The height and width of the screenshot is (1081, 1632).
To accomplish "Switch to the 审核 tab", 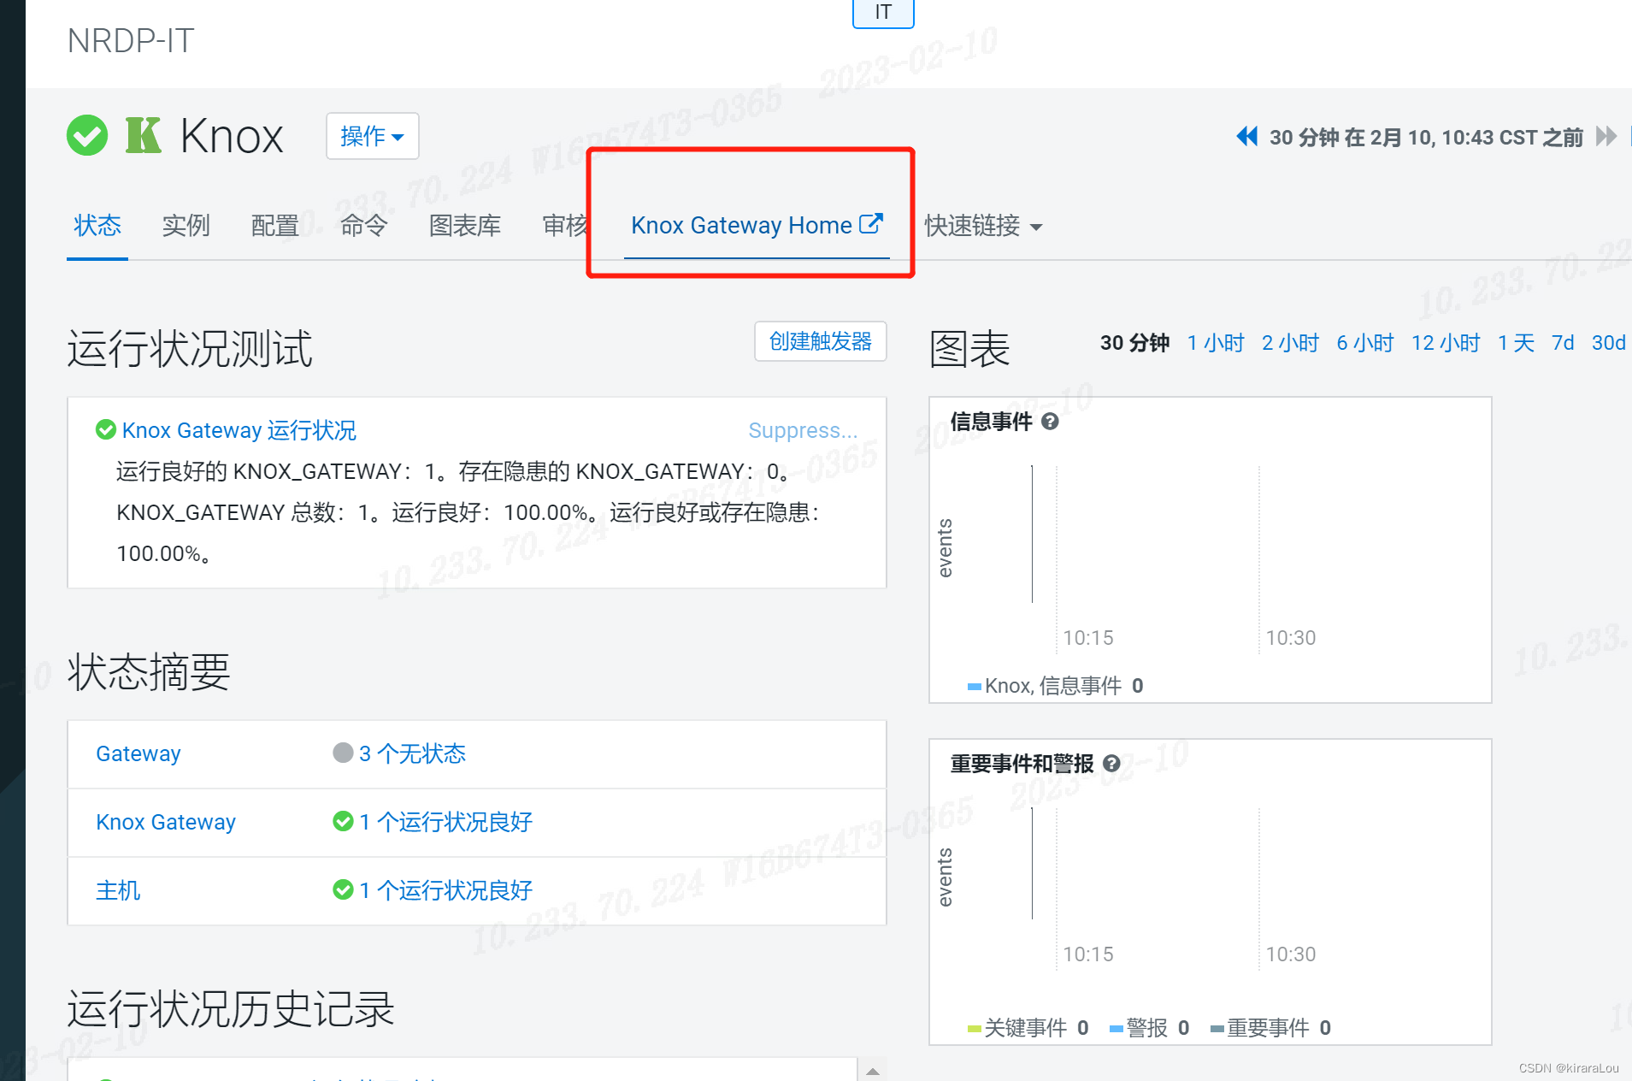I will point(564,226).
